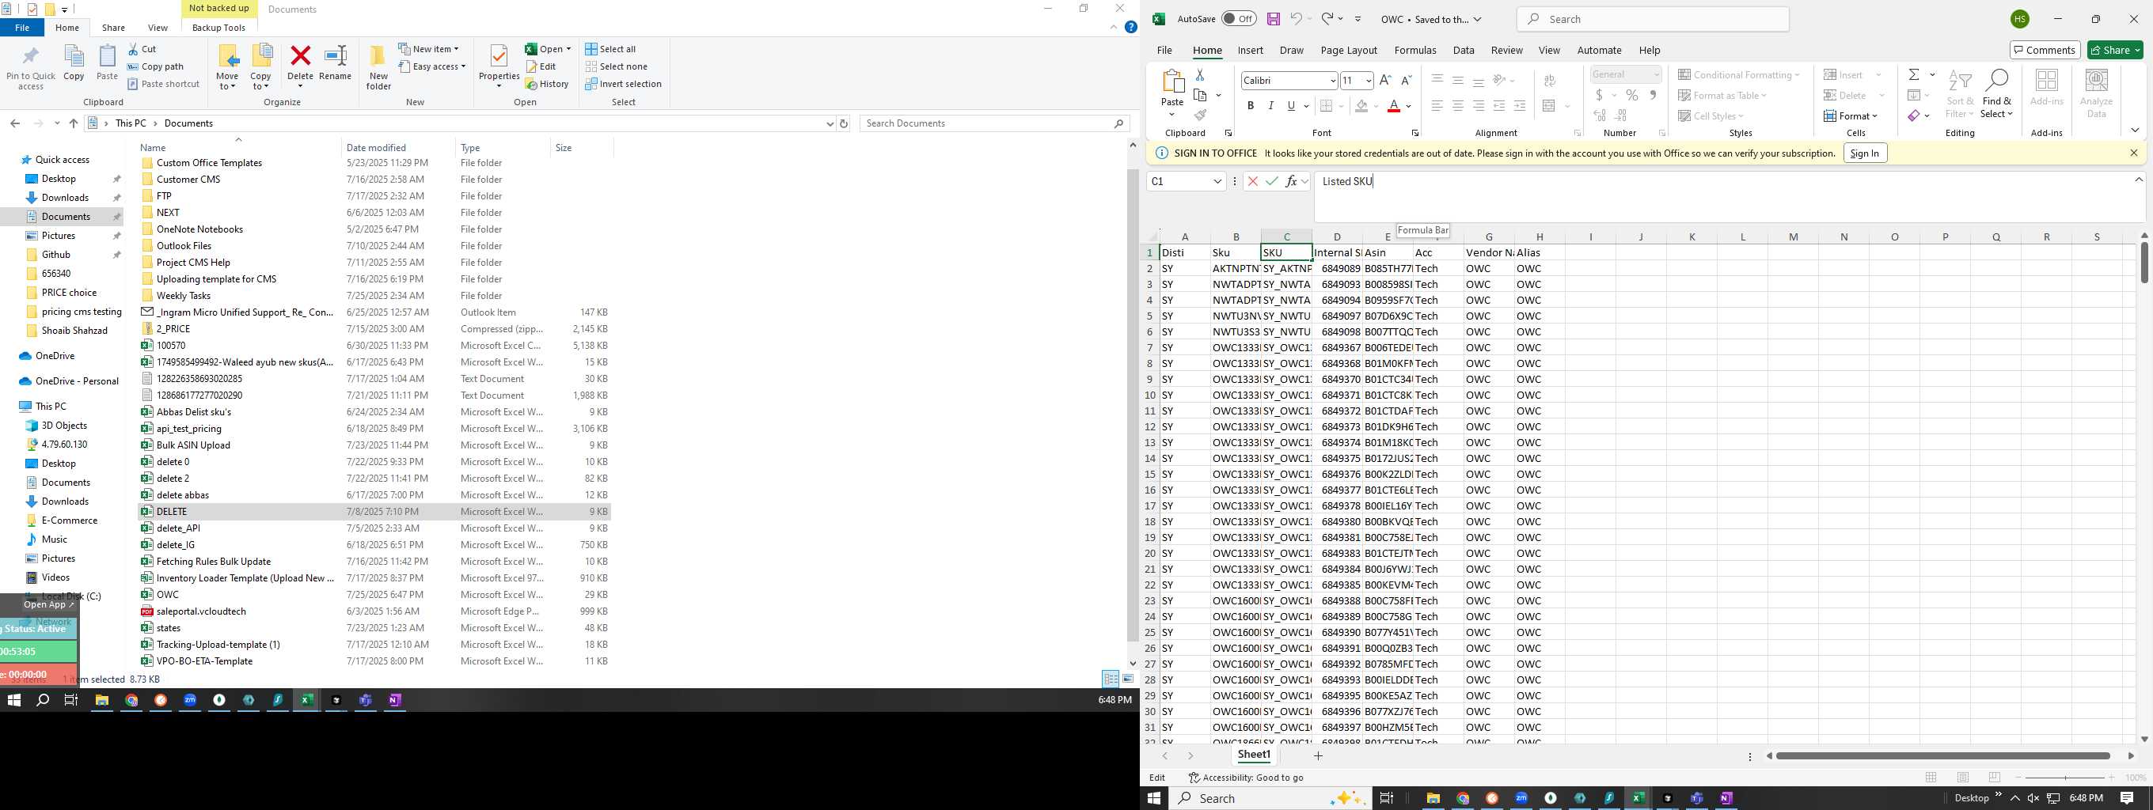The image size is (2153, 810).
Task: Switch to Page Break Preview in Excel
Action: click(x=1995, y=778)
